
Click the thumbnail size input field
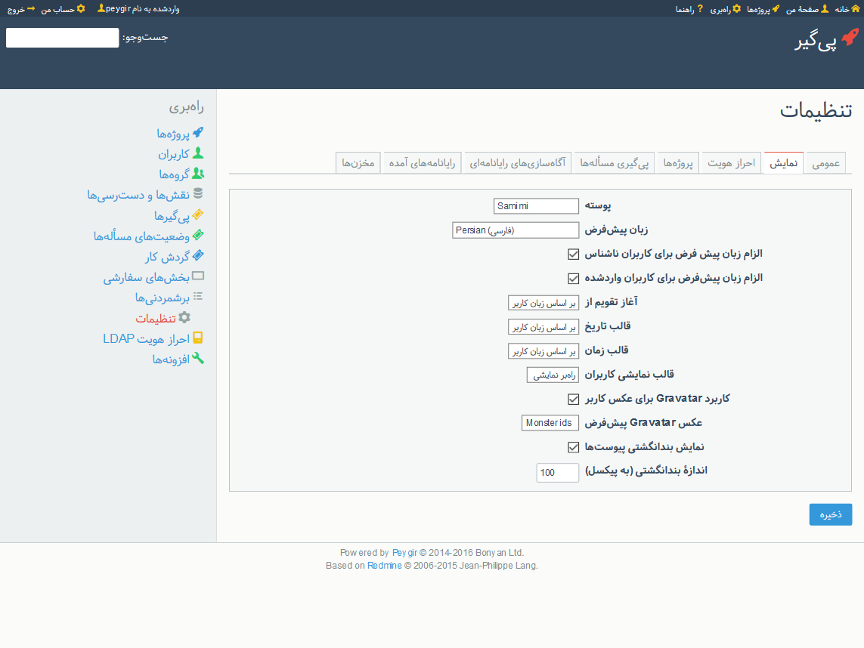pos(557,473)
